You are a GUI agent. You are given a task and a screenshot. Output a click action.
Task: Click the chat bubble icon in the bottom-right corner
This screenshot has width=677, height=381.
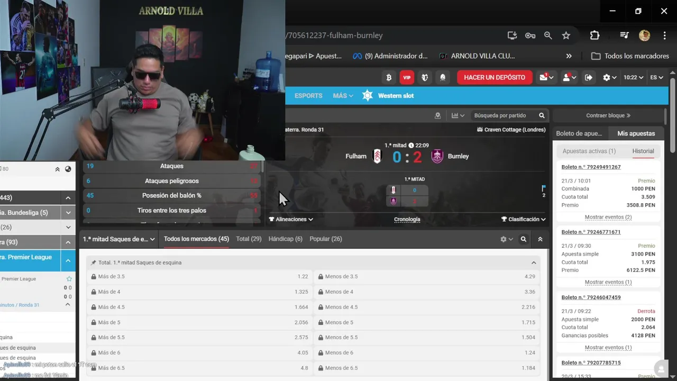point(660,369)
